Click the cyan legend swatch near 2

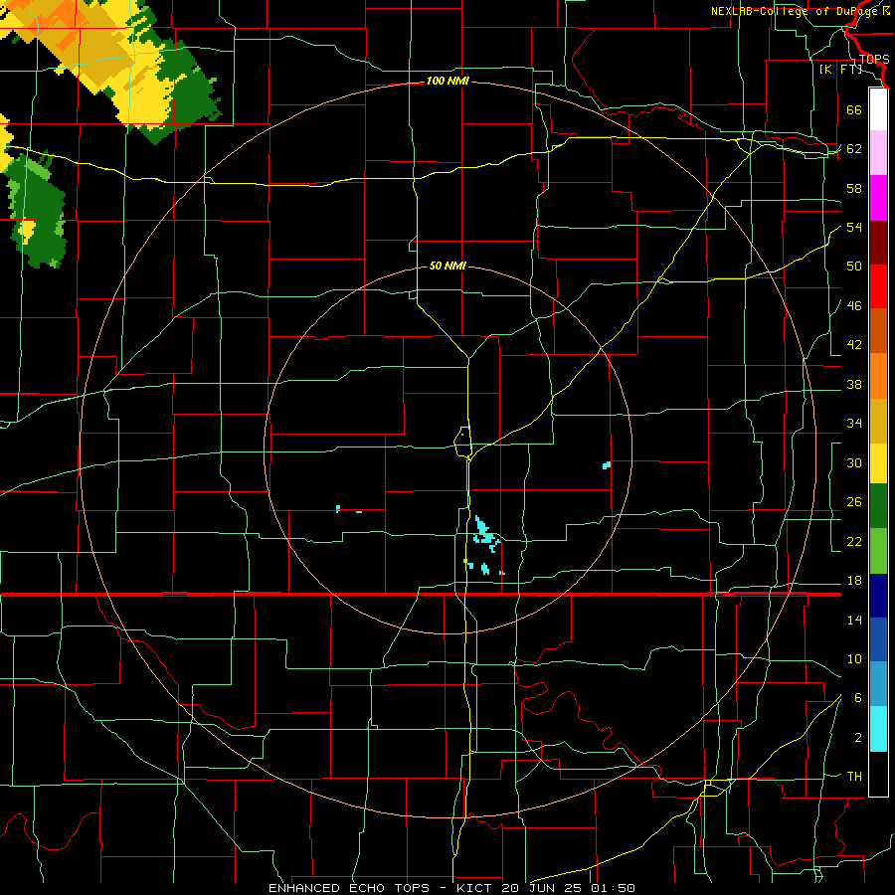878,729
